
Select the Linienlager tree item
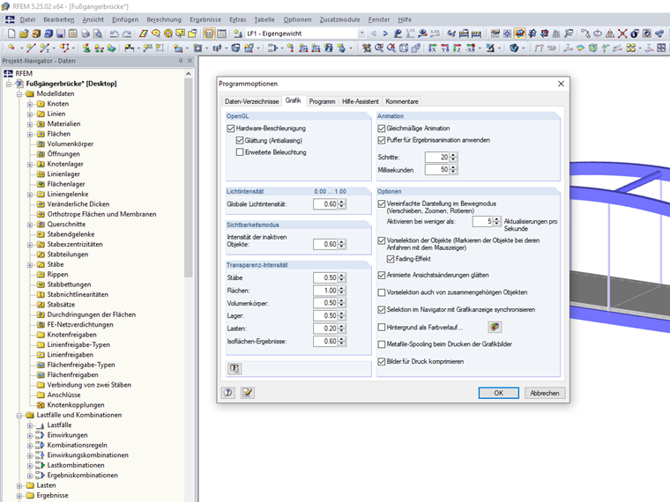click(x=63, y=173)
